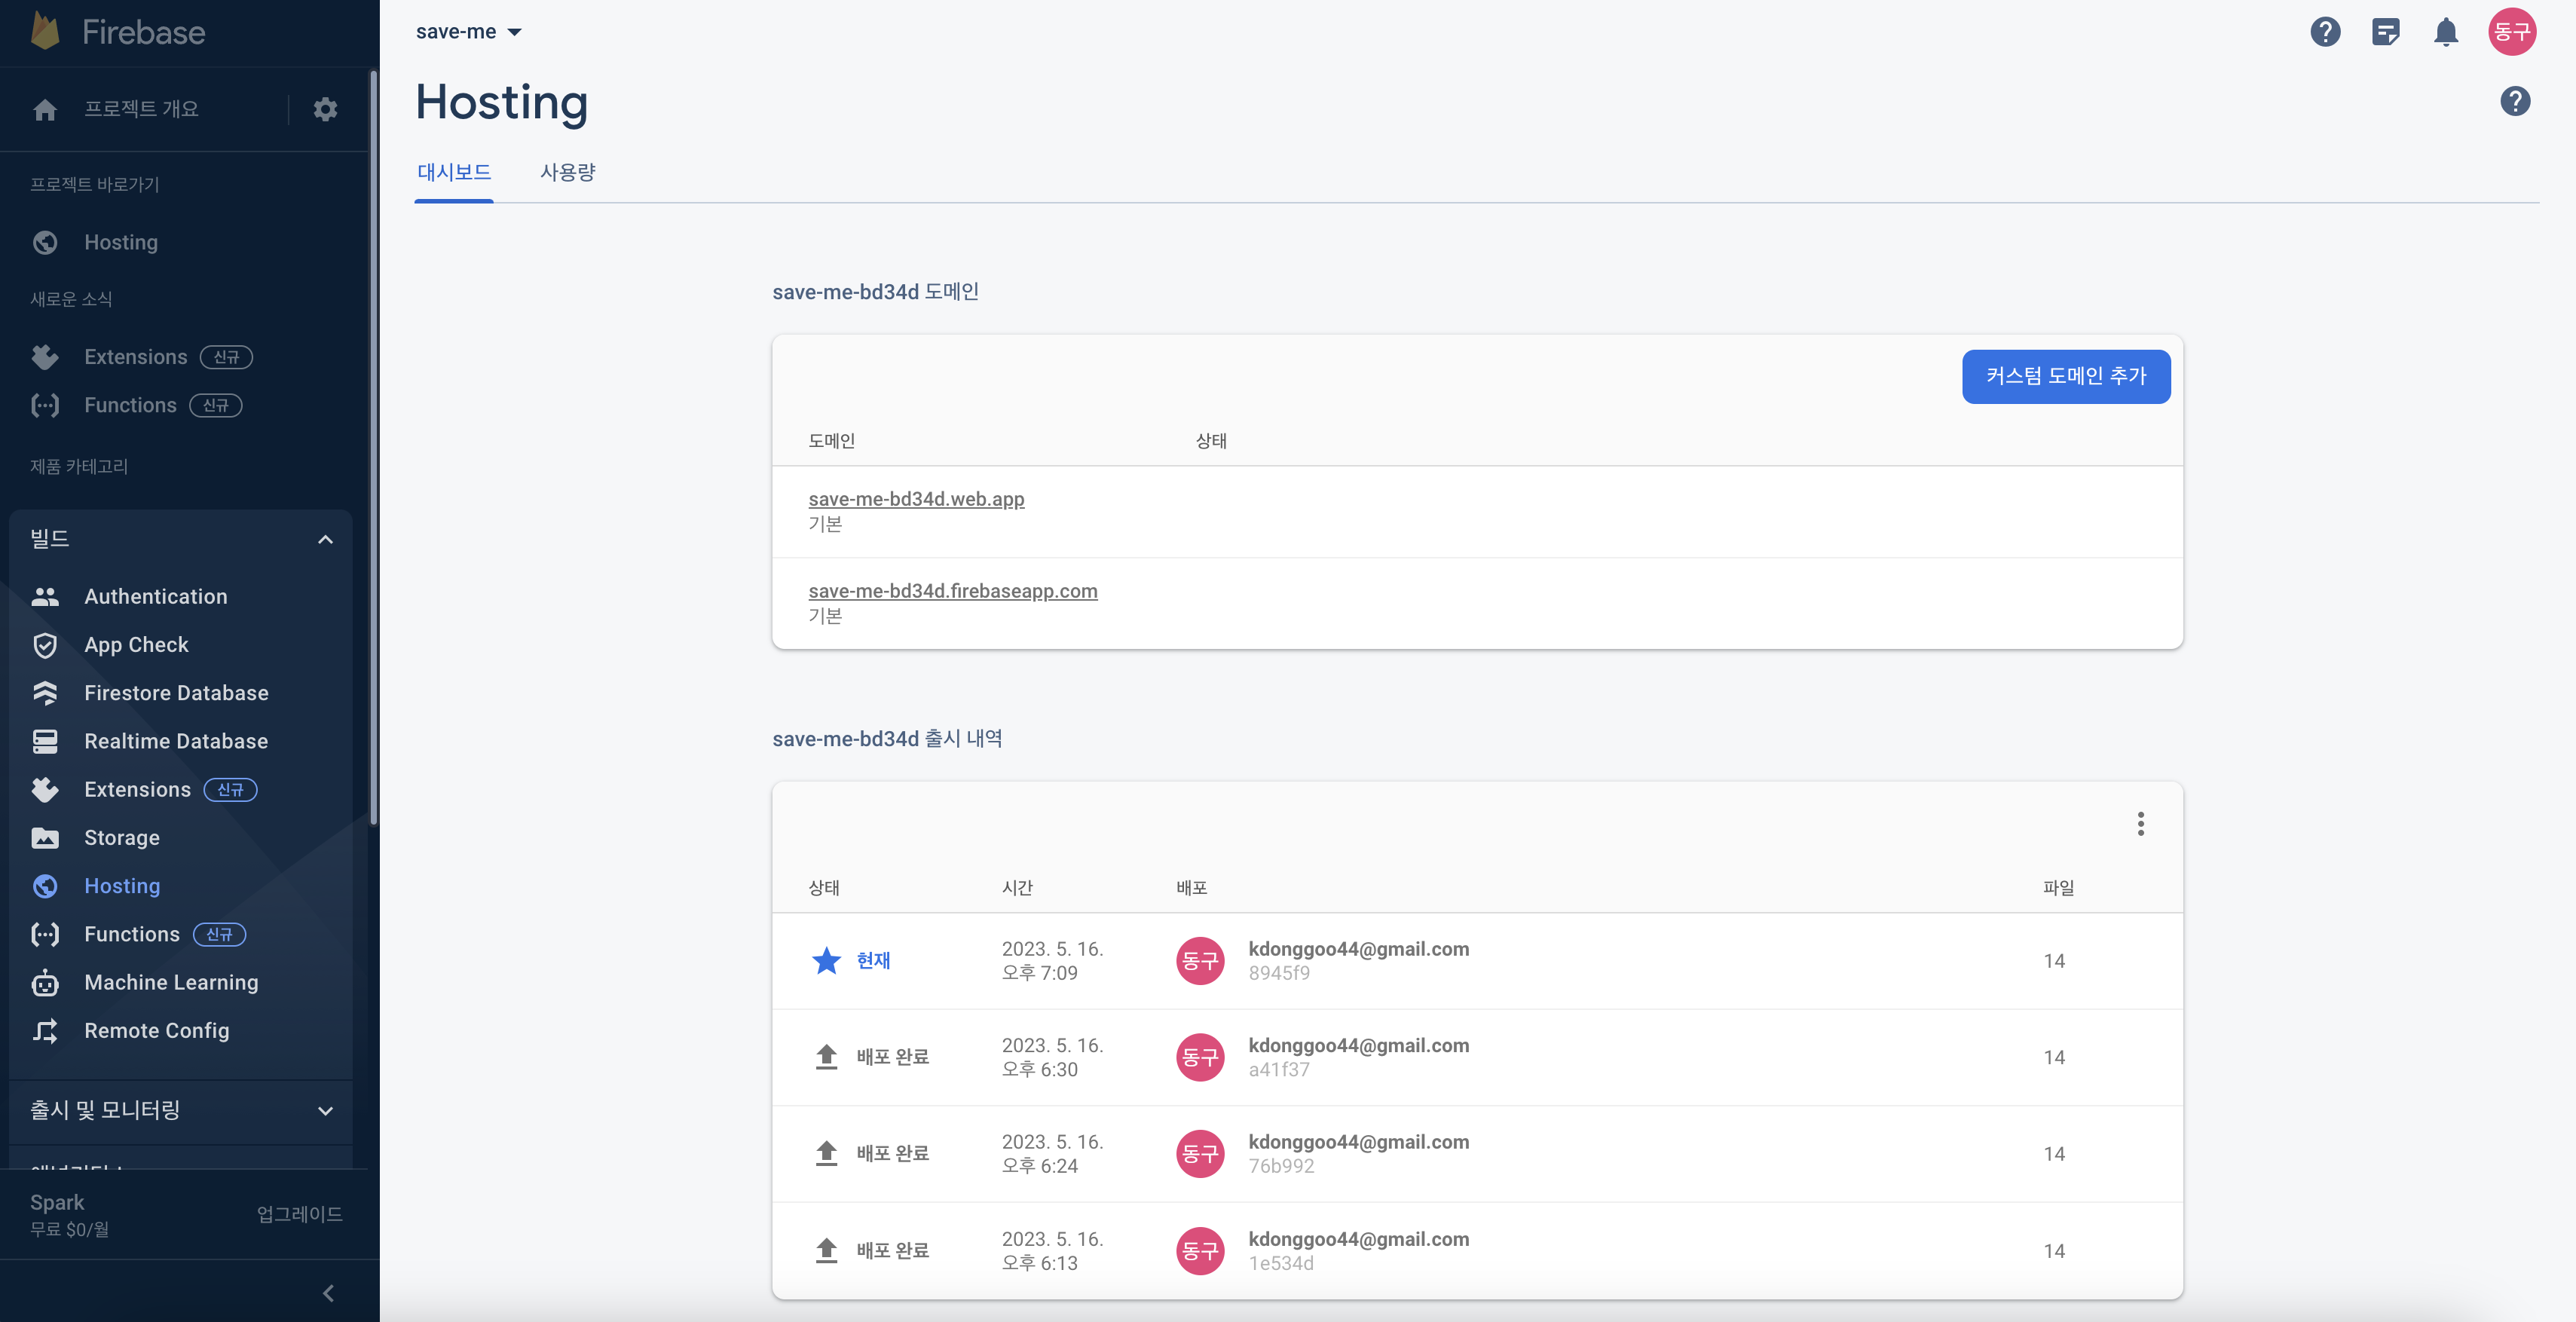The height and width of the screenshot is (1322, 2576).
Task: Collapse the 빌드 section chevron
Action: point(325,540)
